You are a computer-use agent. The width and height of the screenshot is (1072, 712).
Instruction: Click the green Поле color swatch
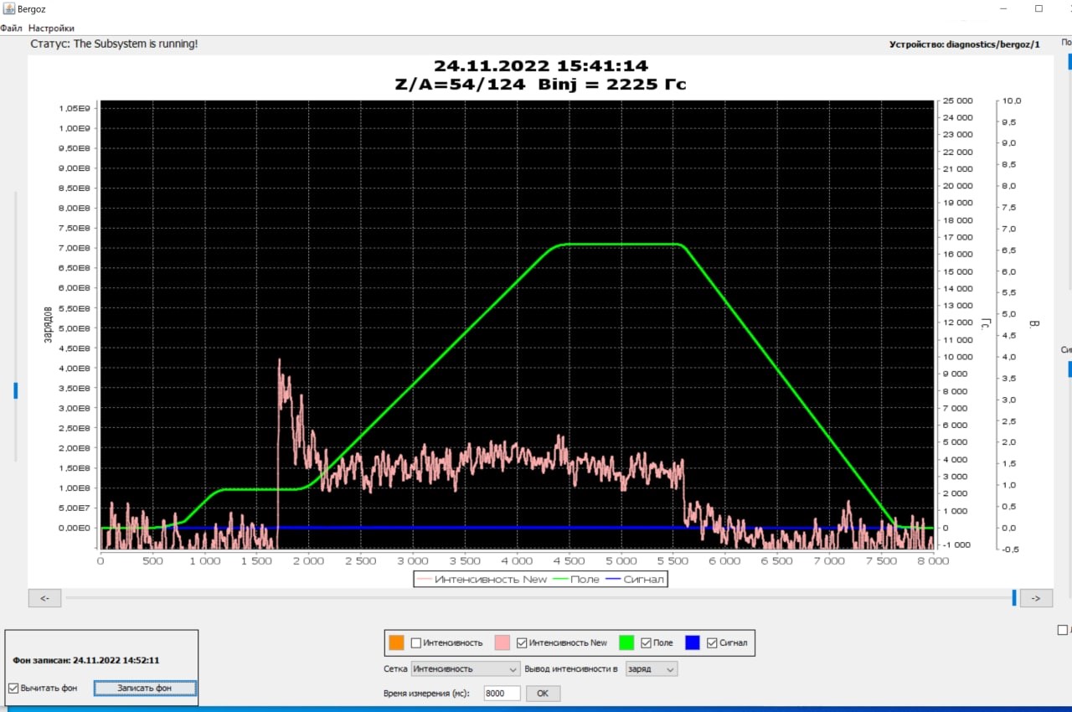626,642
